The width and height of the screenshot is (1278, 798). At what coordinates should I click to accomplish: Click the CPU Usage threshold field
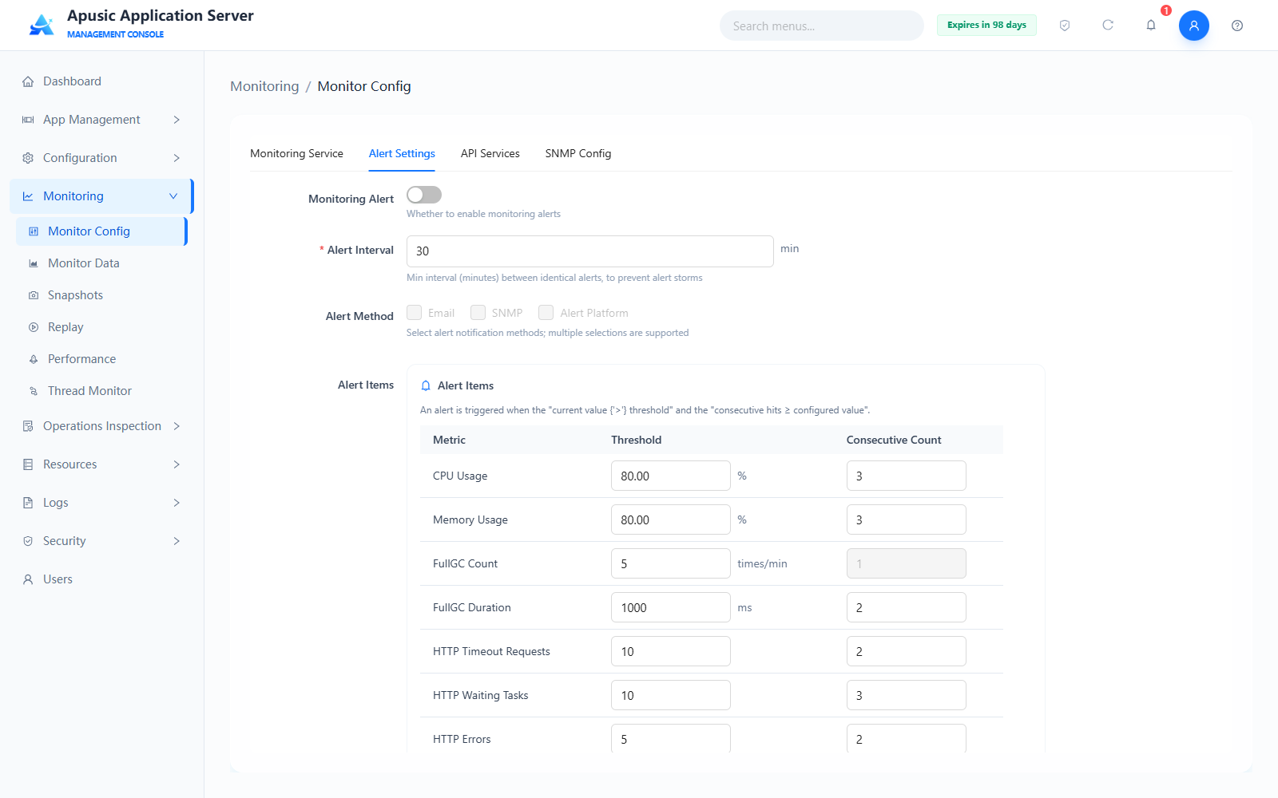670,476
